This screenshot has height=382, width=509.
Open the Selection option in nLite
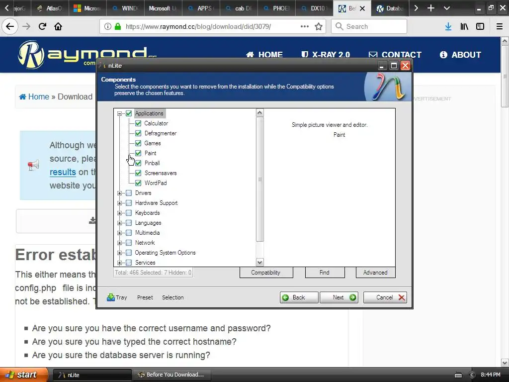(172, 297)
